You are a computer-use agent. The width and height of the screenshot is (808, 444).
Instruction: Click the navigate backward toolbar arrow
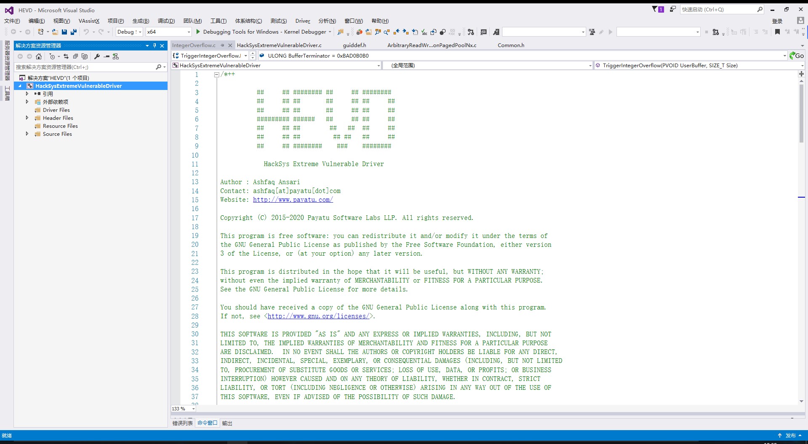(x=13, y=32)
